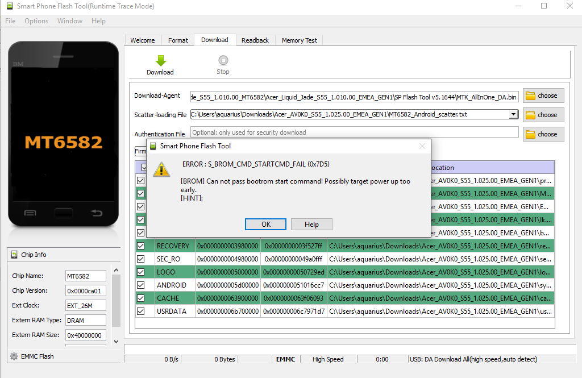This screenshot has width=582, height=378.
Task: Toggle the first partition row checkbox
Action: 141,180
